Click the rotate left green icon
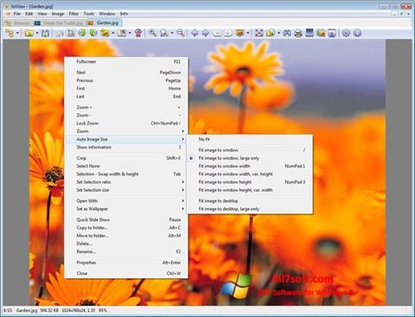 [82, 33]
